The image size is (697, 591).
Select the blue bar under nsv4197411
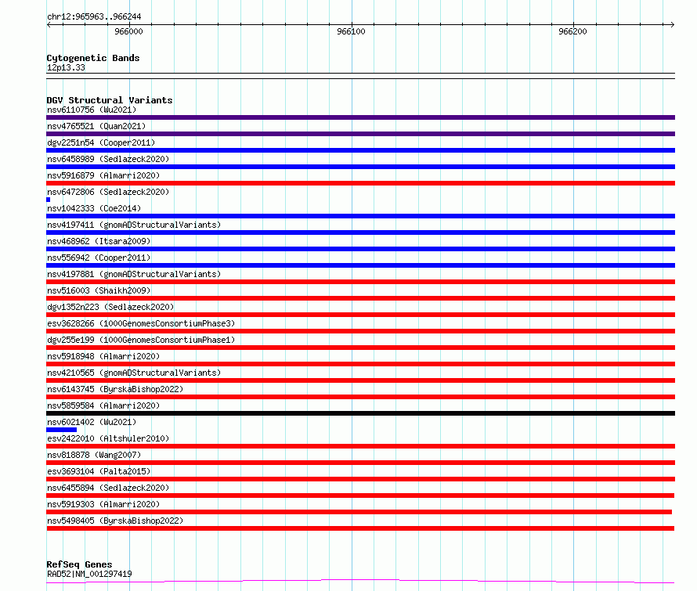[x=360, y=232]
